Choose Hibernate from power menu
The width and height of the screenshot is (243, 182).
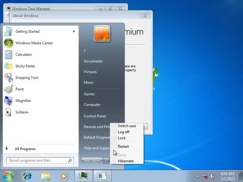[x=127, y=161]
